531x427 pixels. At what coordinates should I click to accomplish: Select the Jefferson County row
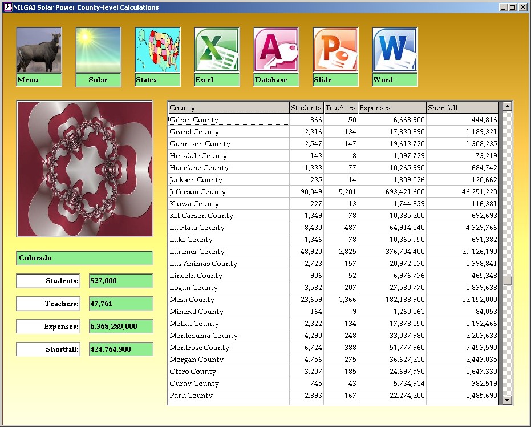(198, 192)
